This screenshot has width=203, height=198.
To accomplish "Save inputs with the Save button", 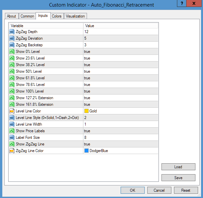I will coord(178,178).
